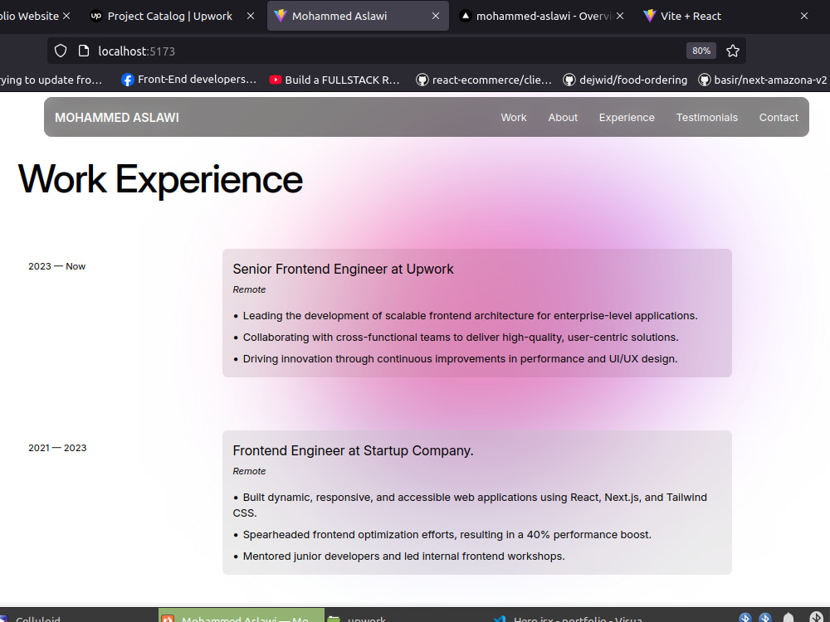The width and height of the screenshot is (830, 622).
Task: Switch to mohammed-aslawi Overview tab
Action: pyautogui.click(x=540, y=16)
